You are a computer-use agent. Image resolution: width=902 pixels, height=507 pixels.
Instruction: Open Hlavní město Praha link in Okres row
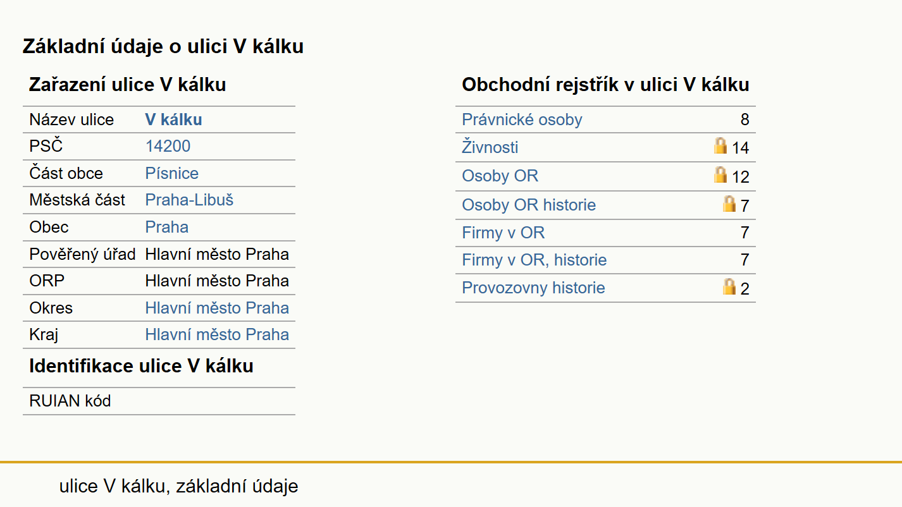pyautogui.click(x=217, y=308)
